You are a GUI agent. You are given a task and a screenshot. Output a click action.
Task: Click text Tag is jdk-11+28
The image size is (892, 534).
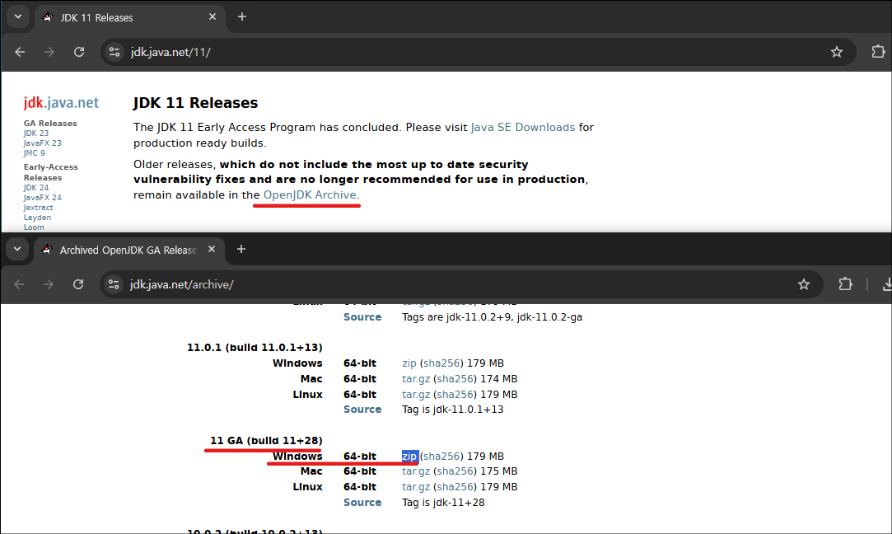pos(443,502)
